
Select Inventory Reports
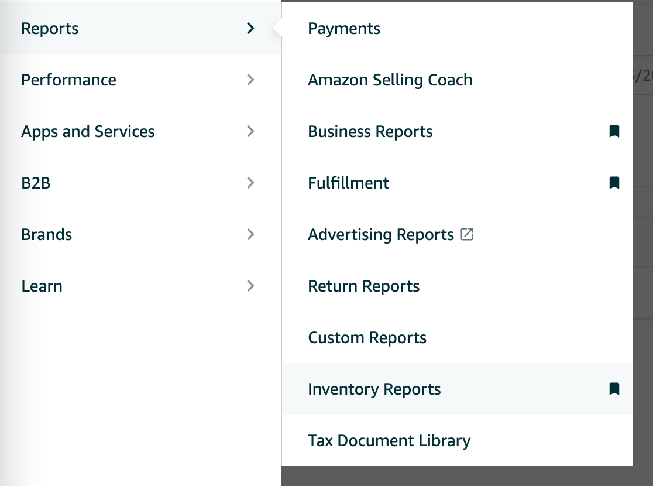(x=457, y=389)
